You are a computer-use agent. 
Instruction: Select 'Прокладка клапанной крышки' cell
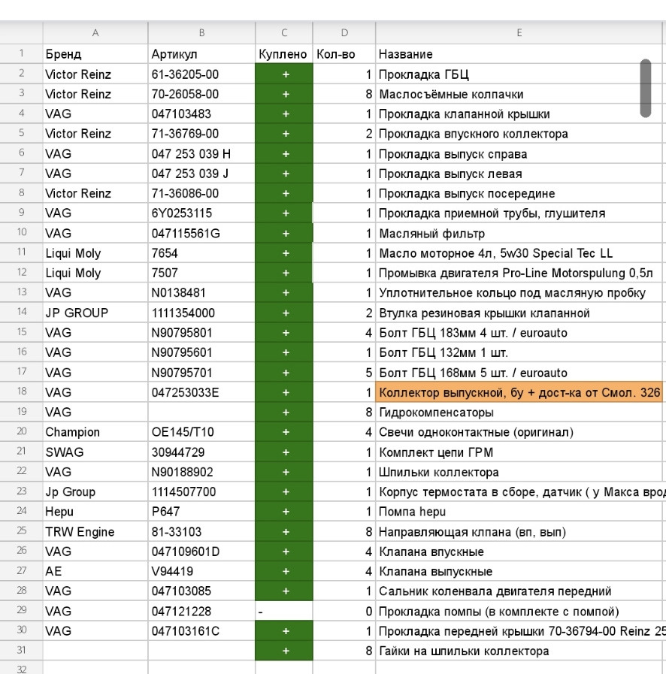coord(519,114)
